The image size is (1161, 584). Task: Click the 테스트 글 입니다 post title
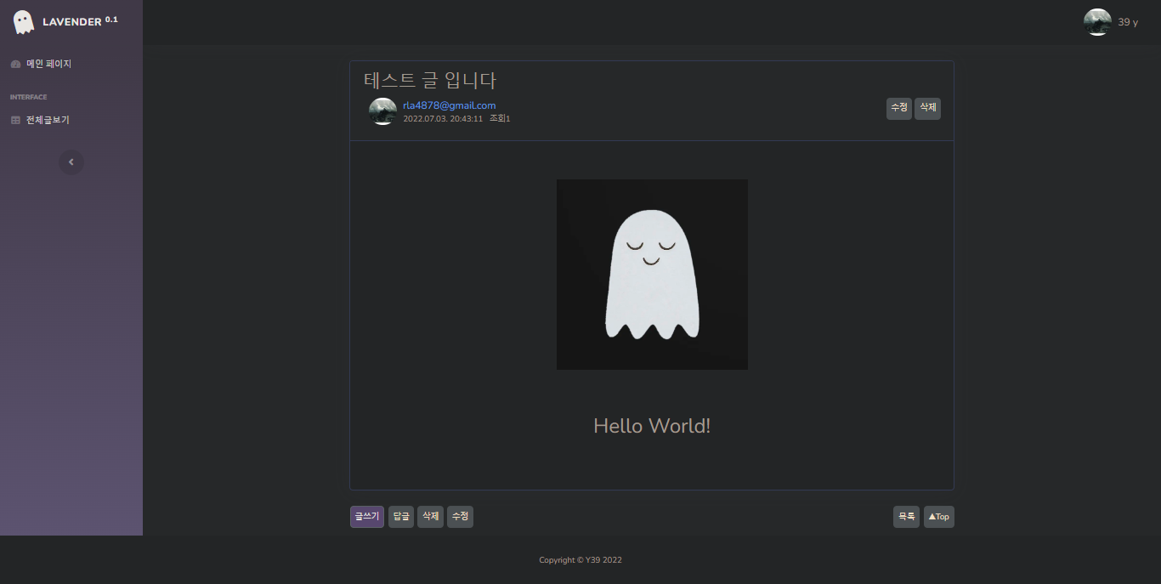(430, 81)
